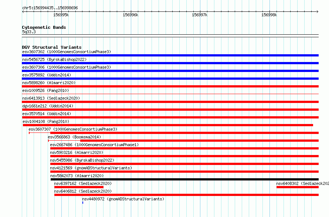Click the Cytogenetic Bands track title

pos(44,27)
